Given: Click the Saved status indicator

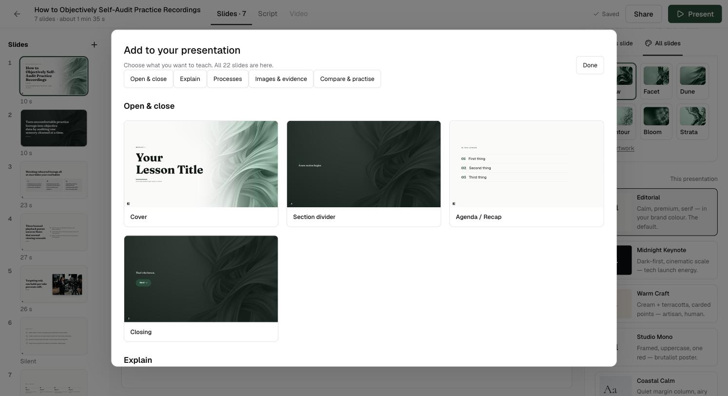Looking at the screenshot, I should [x=606, y=14].
